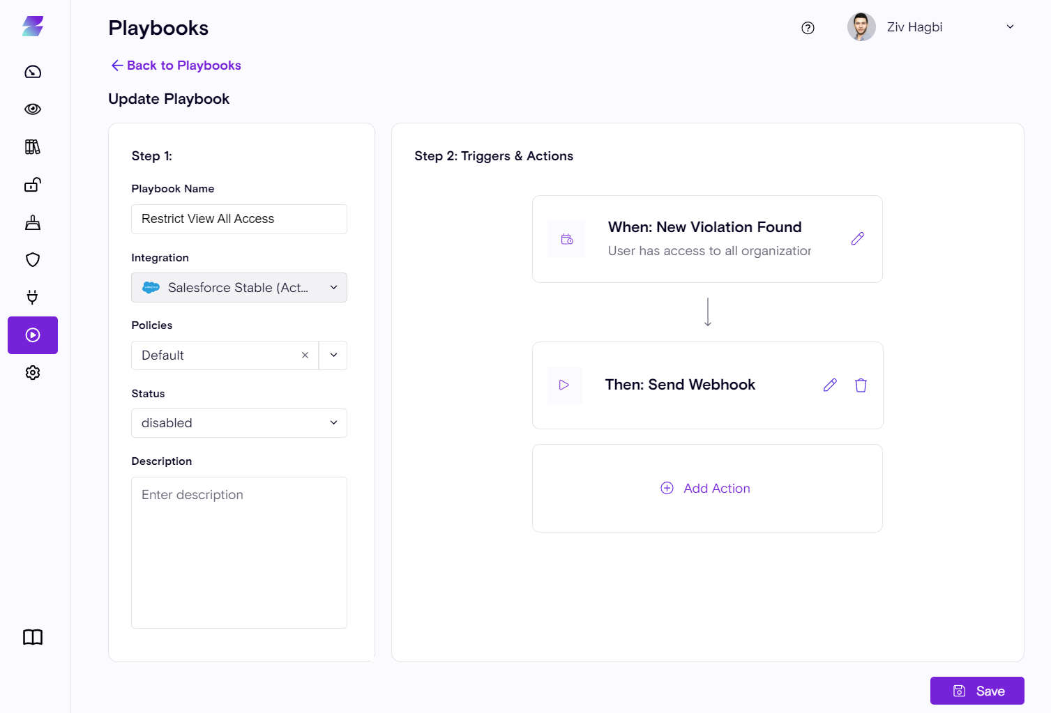This screenshot has height=713, width=1051.
Task: Expand the Policies dropdown arrow
Action: 333,355
